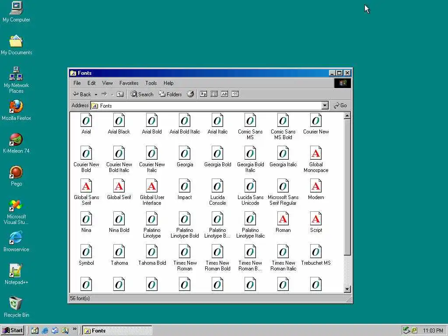Click the Show Desktop Quick Launch icon
This screenshot has width=448, height=336.
point(35,331)
